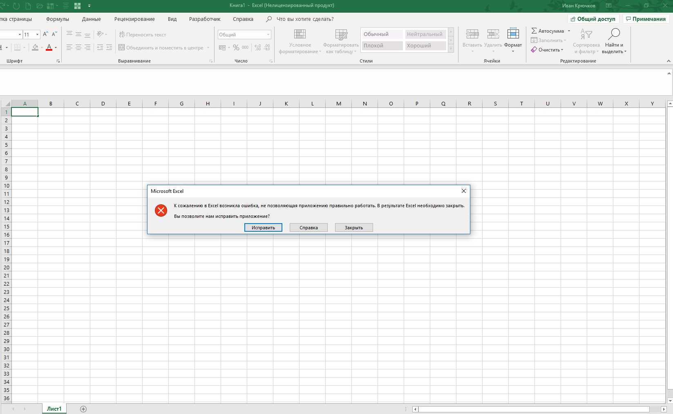Open Условное форматирование

pos(300,41)
